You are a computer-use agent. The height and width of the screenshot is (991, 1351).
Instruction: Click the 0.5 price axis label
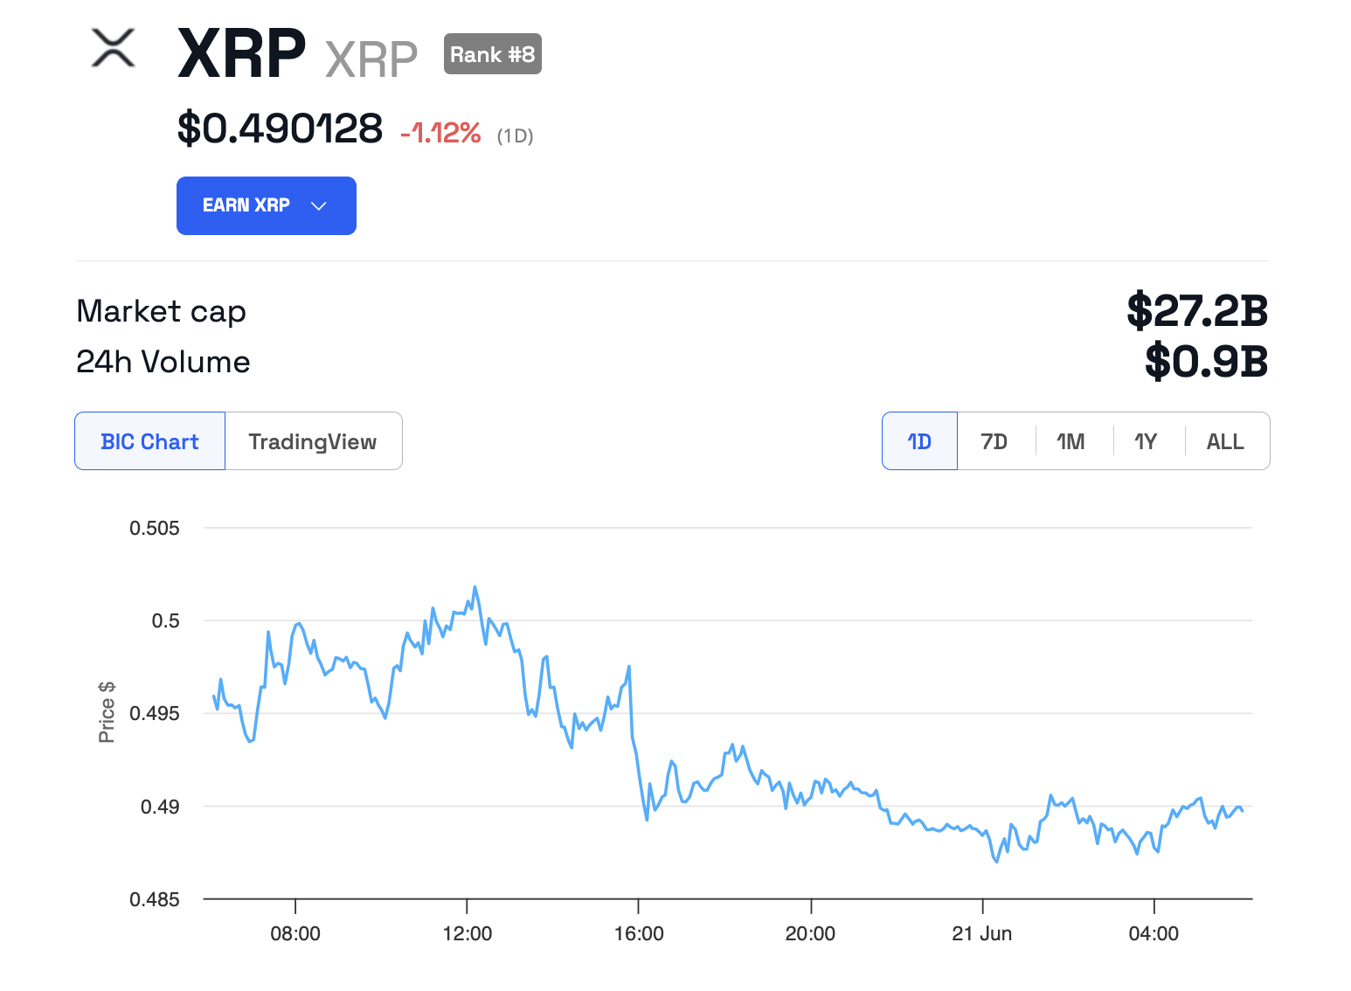165,620
